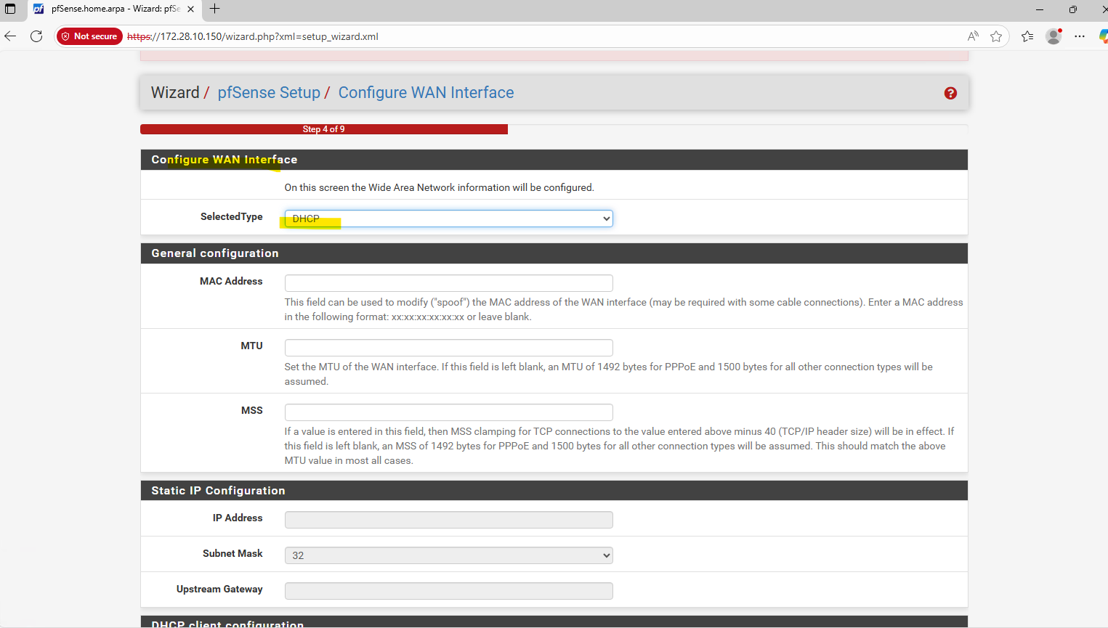Image resolution: width=1108 pixels, height=628 pixels.
Task: Click the Not secure site badge
Action: (x=89, y=36)
